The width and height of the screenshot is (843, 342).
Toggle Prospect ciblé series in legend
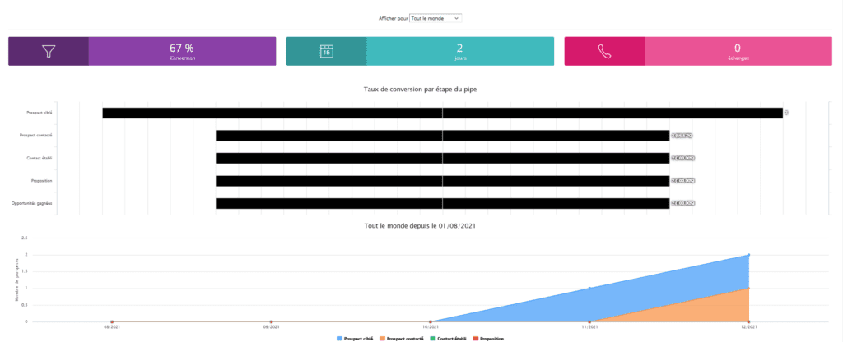pyautogui.click(x=358, y=339)
